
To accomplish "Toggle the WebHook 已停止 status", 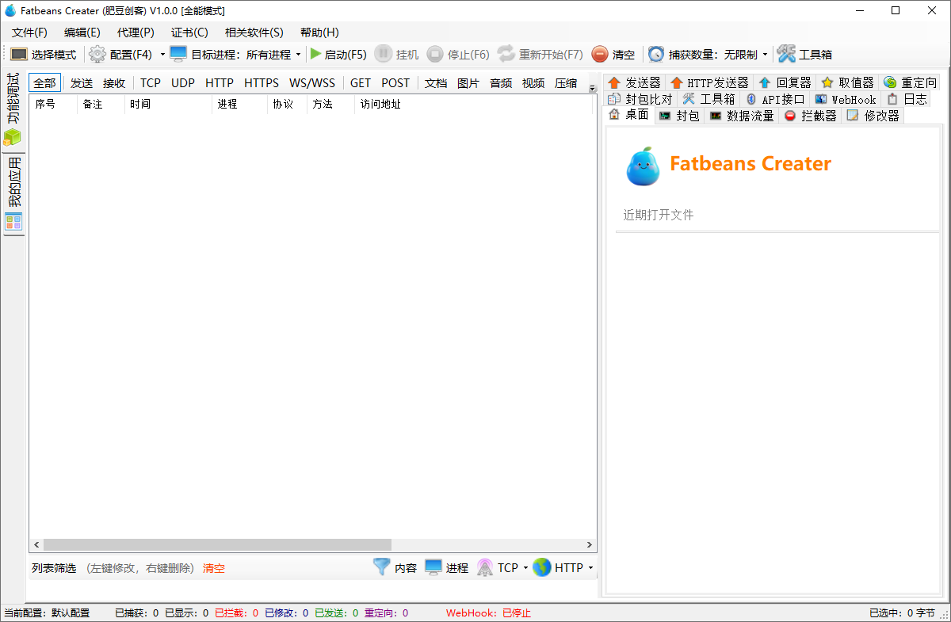I will click(517, 612).
